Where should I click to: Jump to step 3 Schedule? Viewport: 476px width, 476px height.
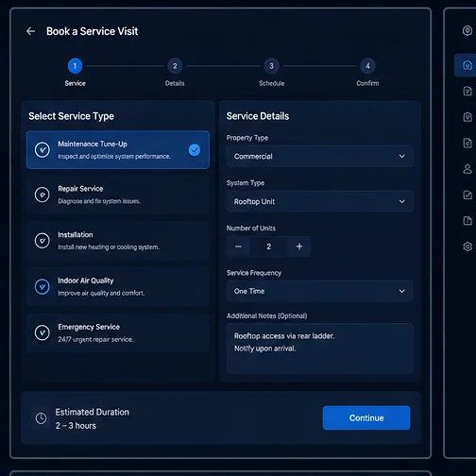[x=271, y=66]
